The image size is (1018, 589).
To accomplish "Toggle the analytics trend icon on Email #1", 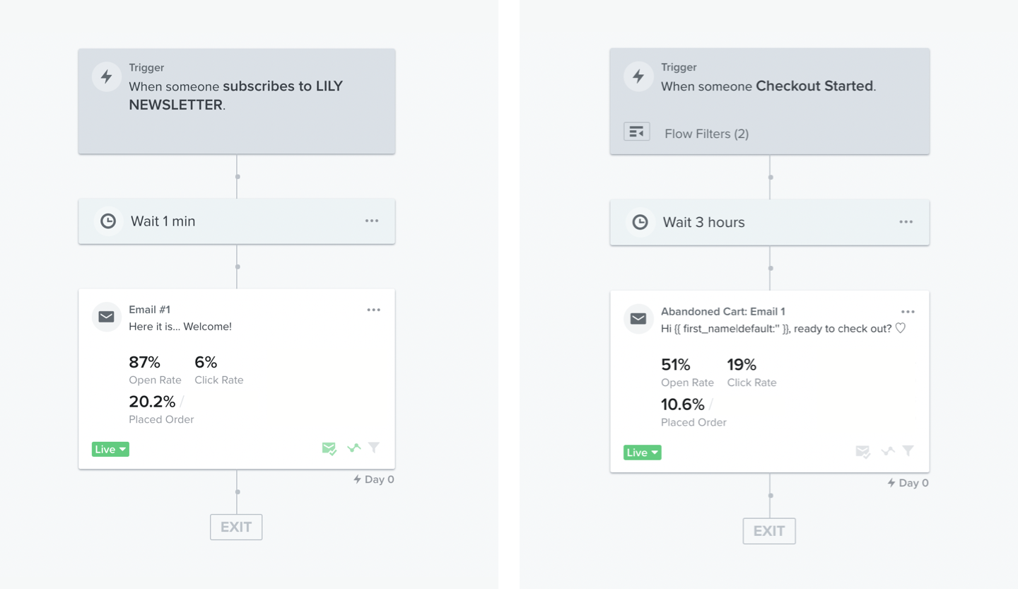I will pyautogui.click(x=354, y=448).
